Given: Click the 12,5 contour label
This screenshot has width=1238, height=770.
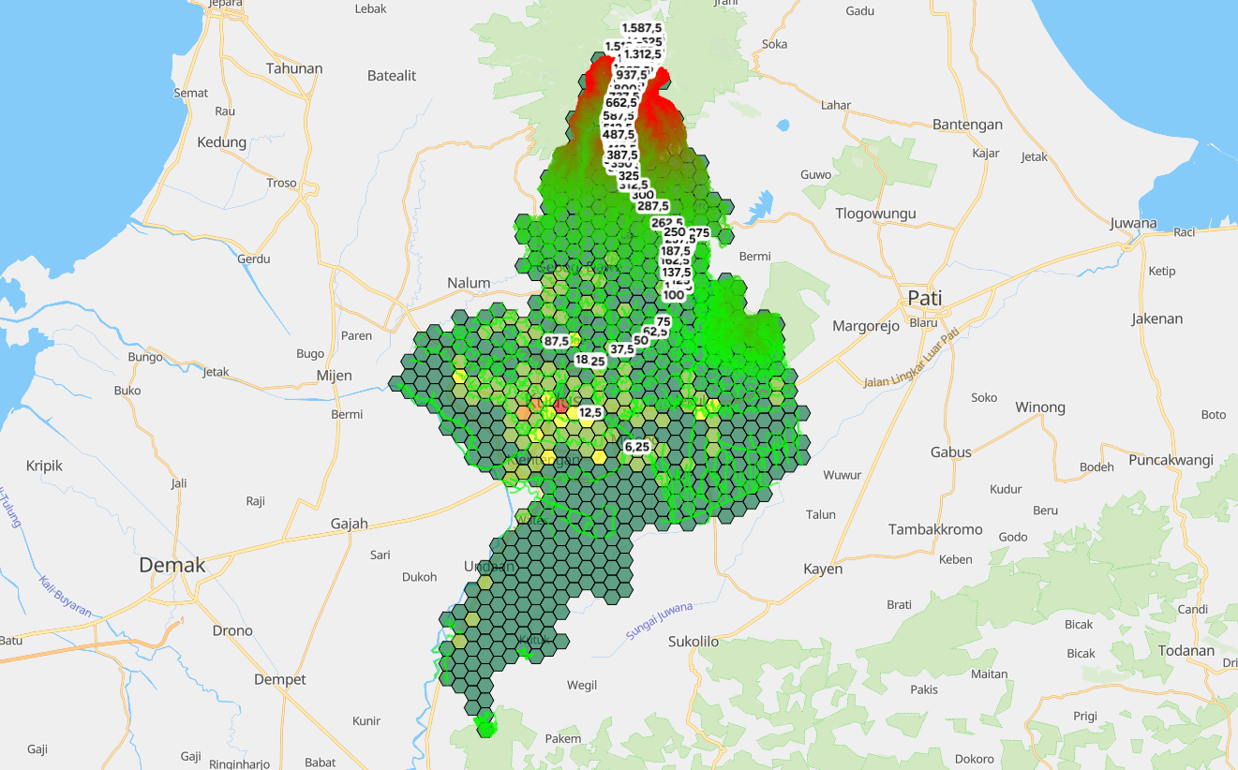Looking at the screenshot, I should click(x=590, y=412).
